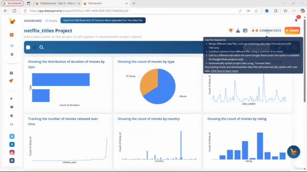Open a new browser tab
Screen dimensions: 307x172
coord(134,3)
